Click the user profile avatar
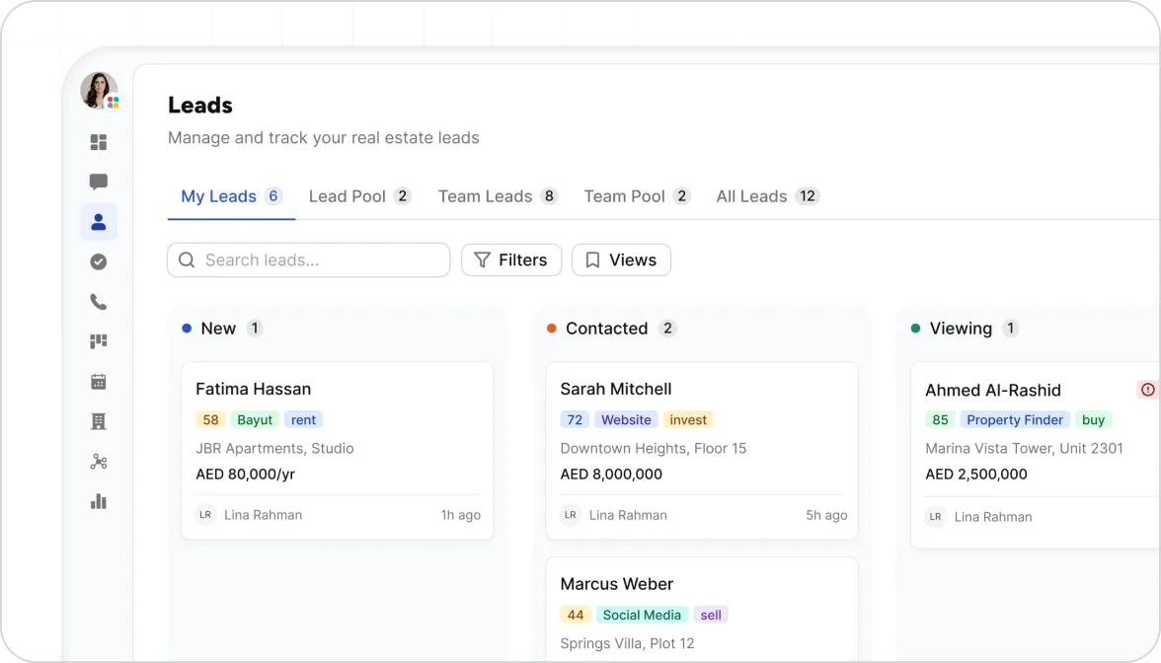The image size is (1161, 663). click(x=99, y=91)
